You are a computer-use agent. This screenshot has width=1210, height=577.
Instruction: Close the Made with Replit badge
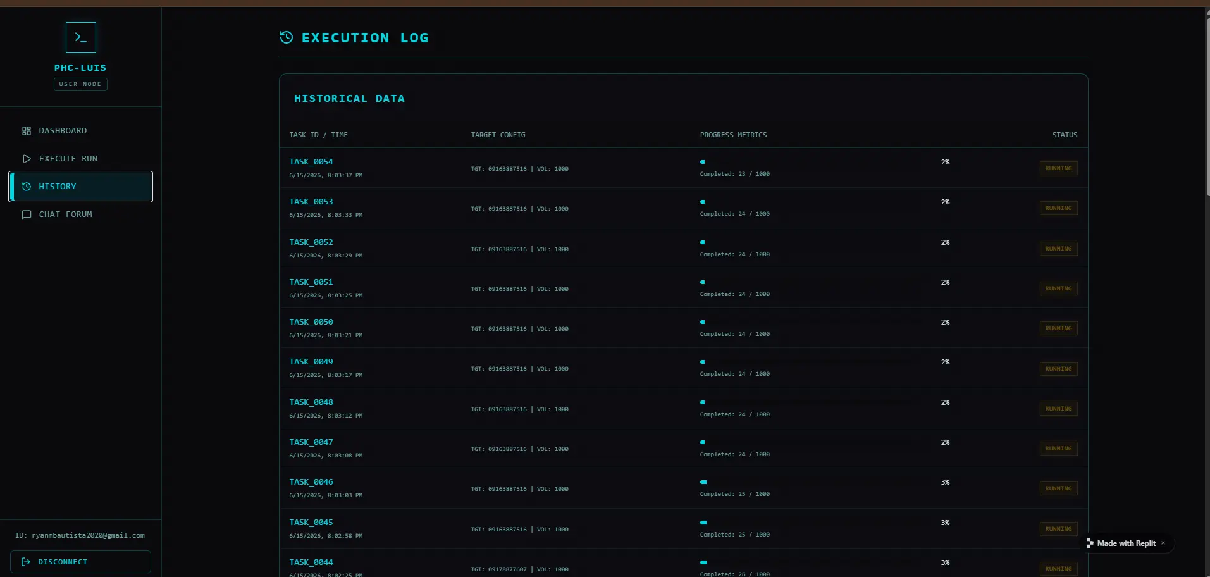coord(1163,543)
